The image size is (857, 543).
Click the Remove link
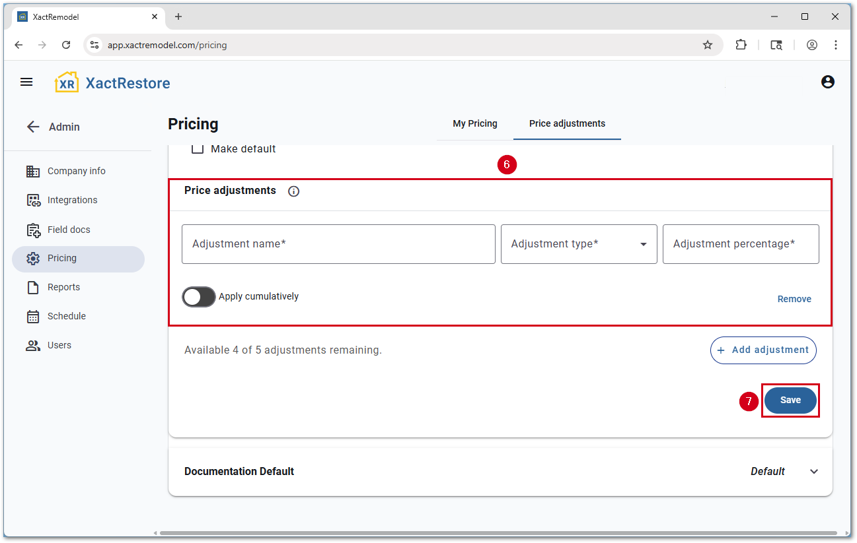pos(794,299)
